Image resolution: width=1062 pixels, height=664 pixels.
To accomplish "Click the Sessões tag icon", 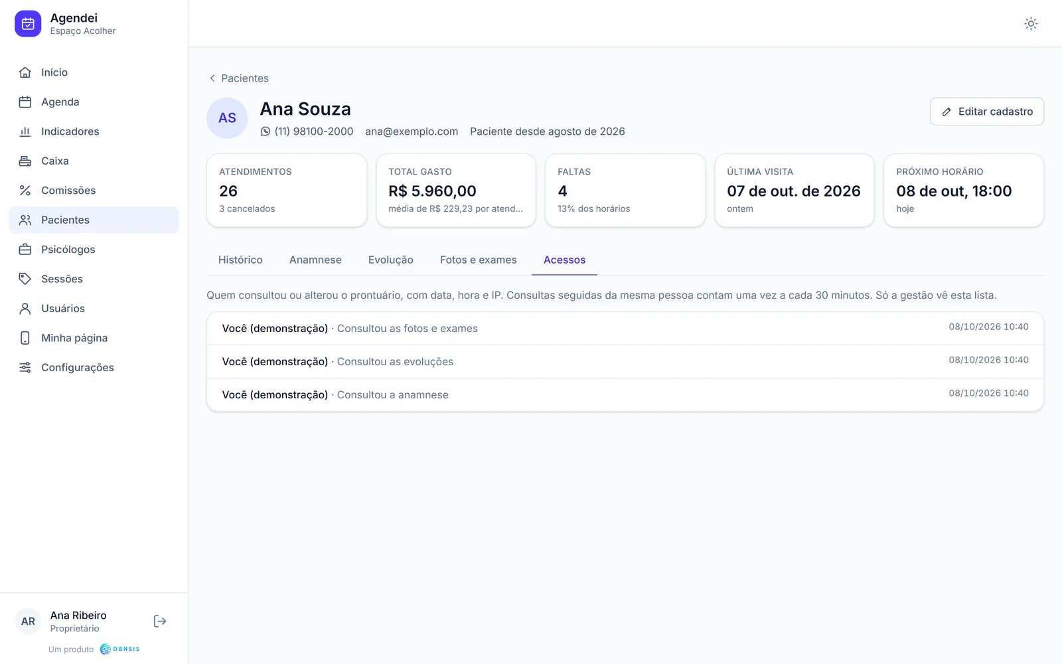I will coord(25,279).
